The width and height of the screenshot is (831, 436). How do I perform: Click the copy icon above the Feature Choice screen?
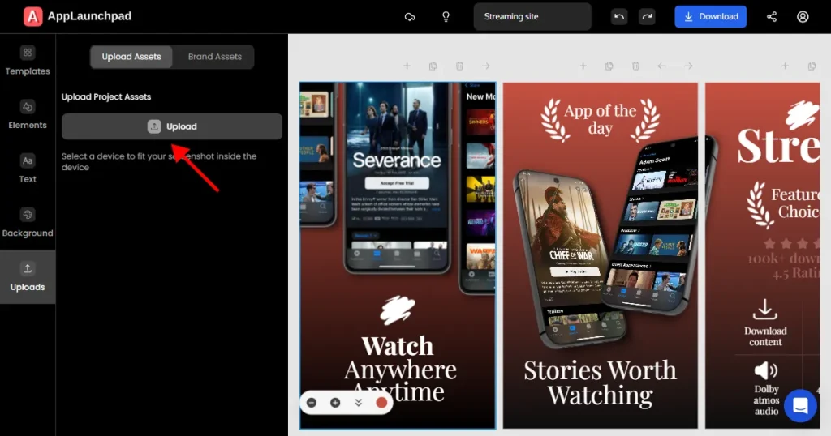tap(812, 66)
